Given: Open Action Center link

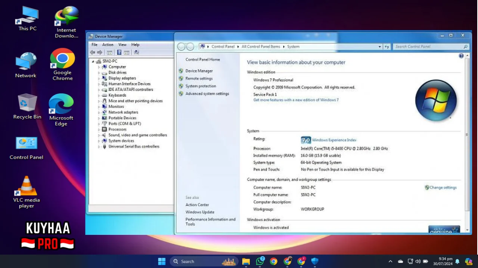Looking at the screenshot, I should (197, 205).
